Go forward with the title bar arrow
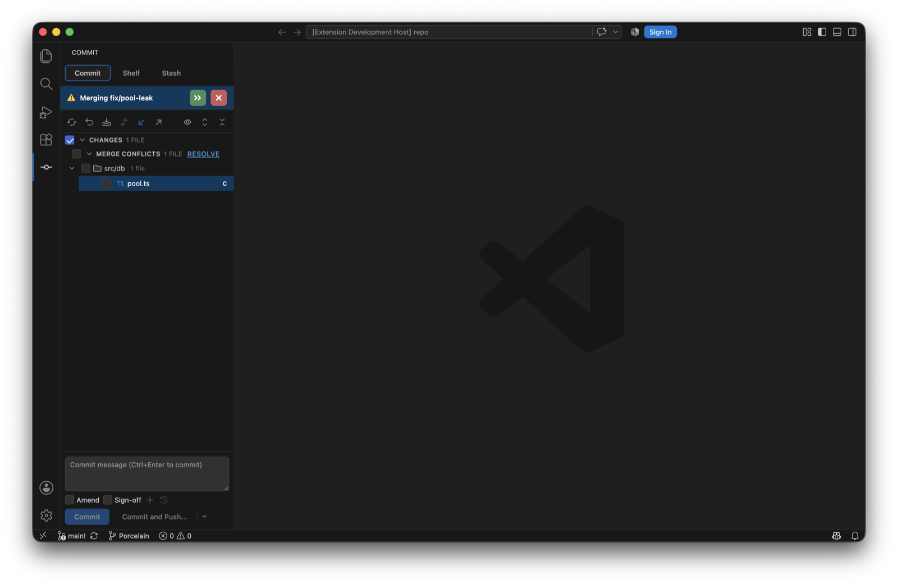Image resolution: width=898 pixels, height=585 pixels. pyautogui.click(x=297, y=32)
